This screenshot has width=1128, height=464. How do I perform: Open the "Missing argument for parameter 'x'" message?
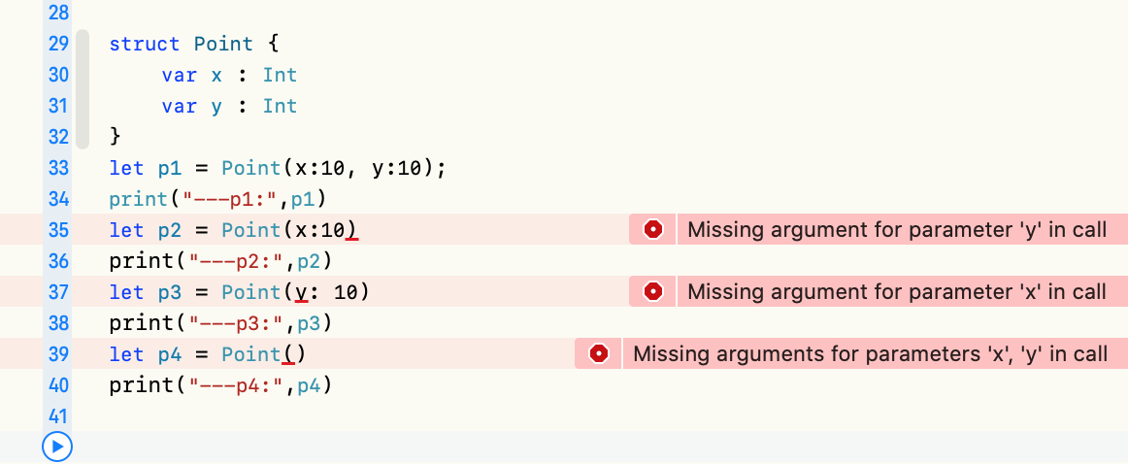point(896,291)
